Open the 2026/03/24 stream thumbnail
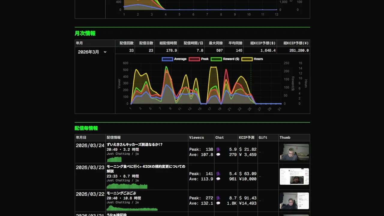Viewport: 384px width, 216px height. [x=294, y=152]
